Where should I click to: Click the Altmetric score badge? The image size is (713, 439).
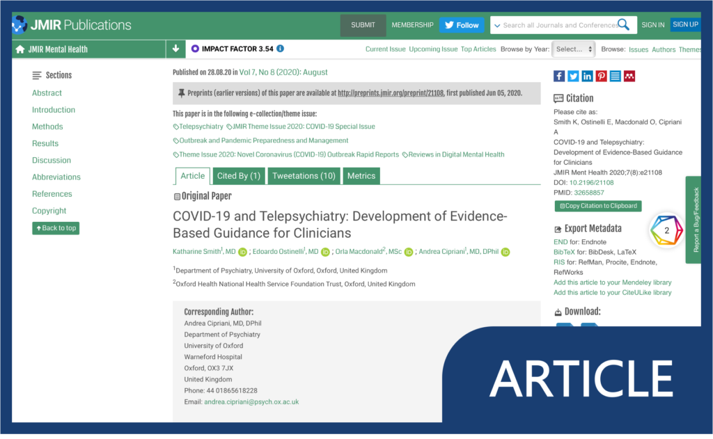pyautogui.click(x=666, y=231)
